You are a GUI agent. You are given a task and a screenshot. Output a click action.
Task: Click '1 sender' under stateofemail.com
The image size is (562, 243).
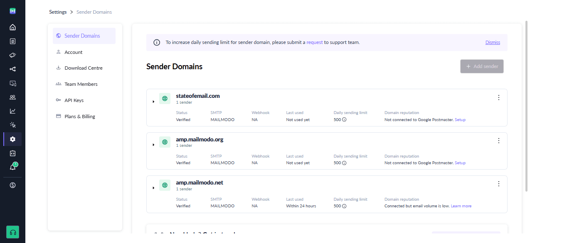[184, 102]
